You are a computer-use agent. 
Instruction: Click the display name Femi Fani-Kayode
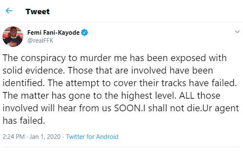coord(54,33)
